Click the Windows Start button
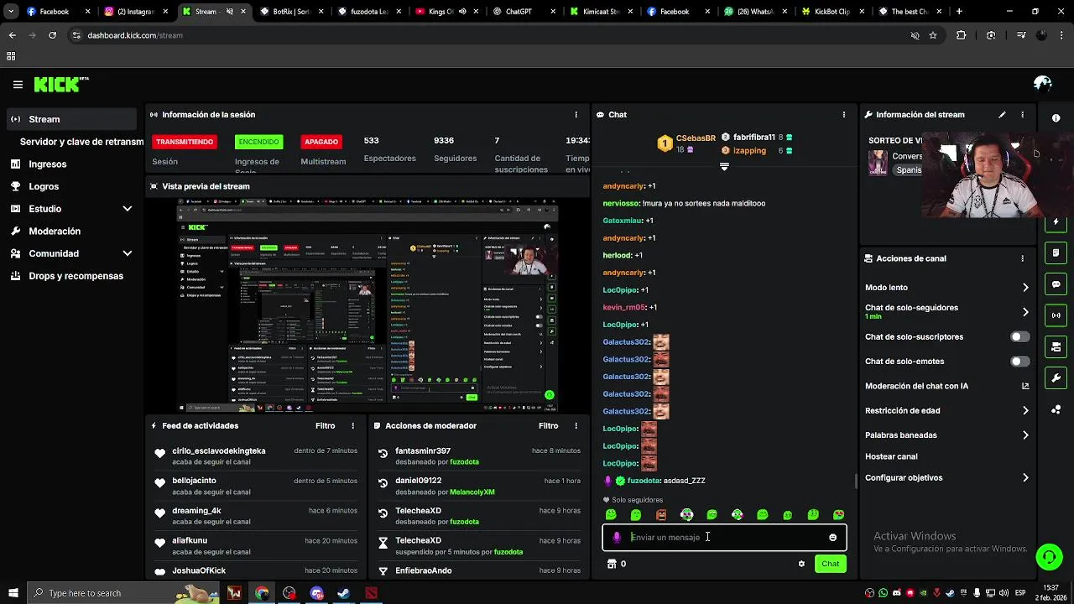 13,593
